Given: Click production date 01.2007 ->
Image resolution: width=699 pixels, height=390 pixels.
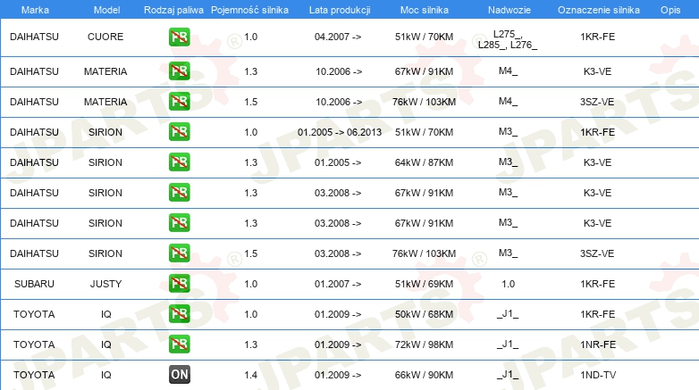Looking at the screenshot, I should tap(338, 284).
